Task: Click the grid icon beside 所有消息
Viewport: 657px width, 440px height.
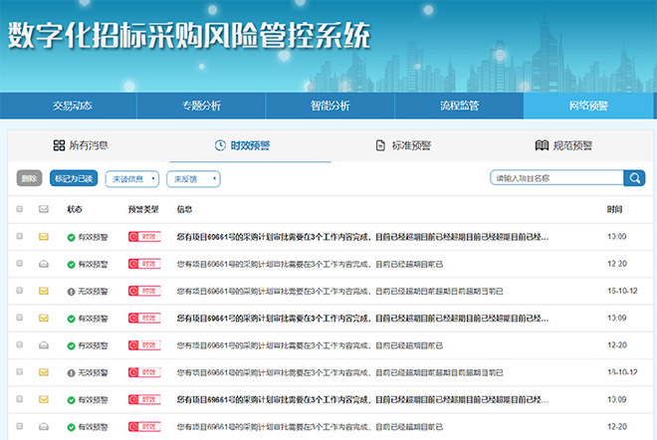Action: 59,145
